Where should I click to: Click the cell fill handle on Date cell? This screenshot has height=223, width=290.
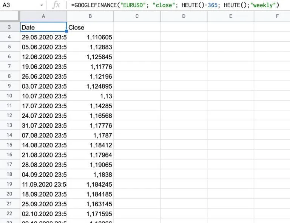coord(66,31)
